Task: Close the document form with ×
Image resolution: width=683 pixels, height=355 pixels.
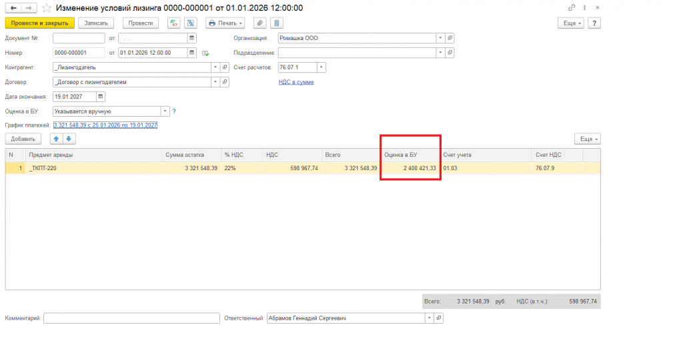Action: (598, 7)
